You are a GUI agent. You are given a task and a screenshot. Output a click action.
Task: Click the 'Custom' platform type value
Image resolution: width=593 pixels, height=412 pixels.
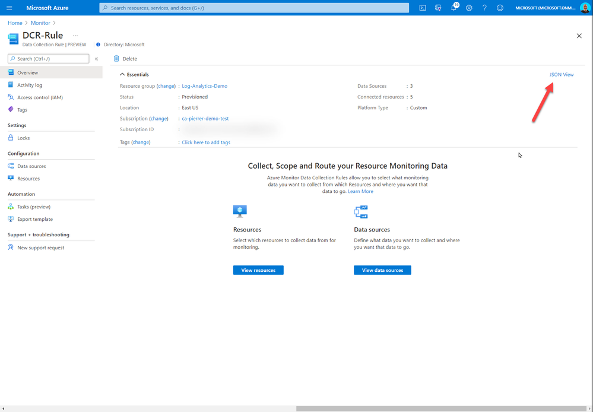(x=418, y=107)
